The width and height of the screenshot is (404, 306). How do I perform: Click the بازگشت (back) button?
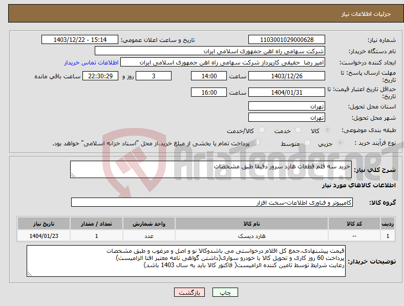(189, 292)
